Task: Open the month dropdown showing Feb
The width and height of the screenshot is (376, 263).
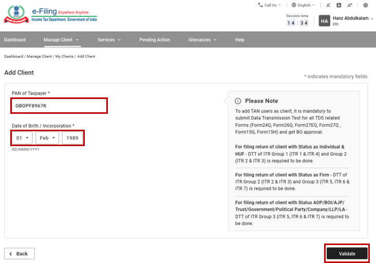Action: coord(47,138)
